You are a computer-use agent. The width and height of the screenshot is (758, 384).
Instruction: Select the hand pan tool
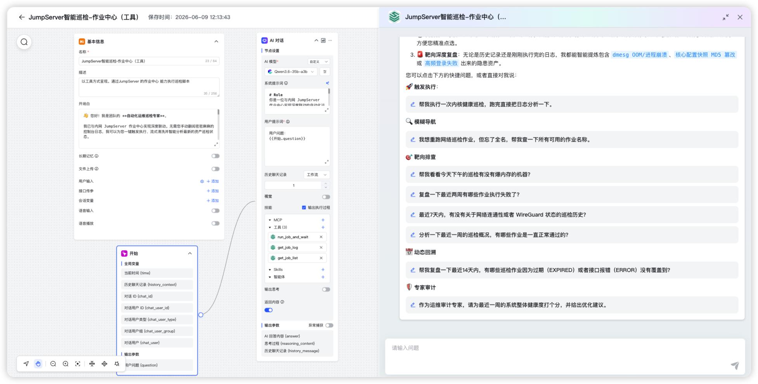[x=38, y=363]
